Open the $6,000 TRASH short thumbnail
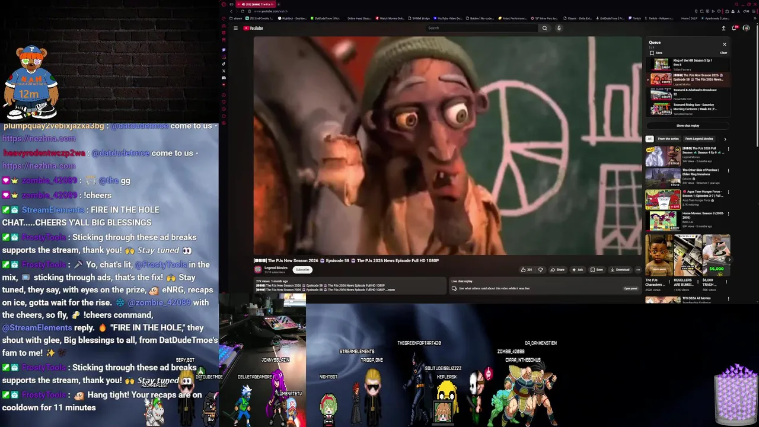Viewport: 759px width, 427px height. 716,255
